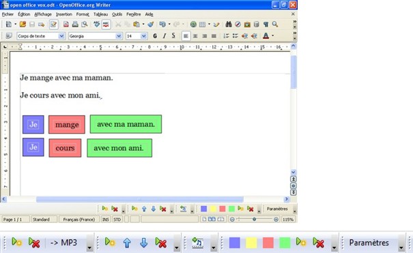Click the export PDF icon
Image resolution: width=413 pixels, height=253 pixels.
pyautogui.click(x=66, y=25)
